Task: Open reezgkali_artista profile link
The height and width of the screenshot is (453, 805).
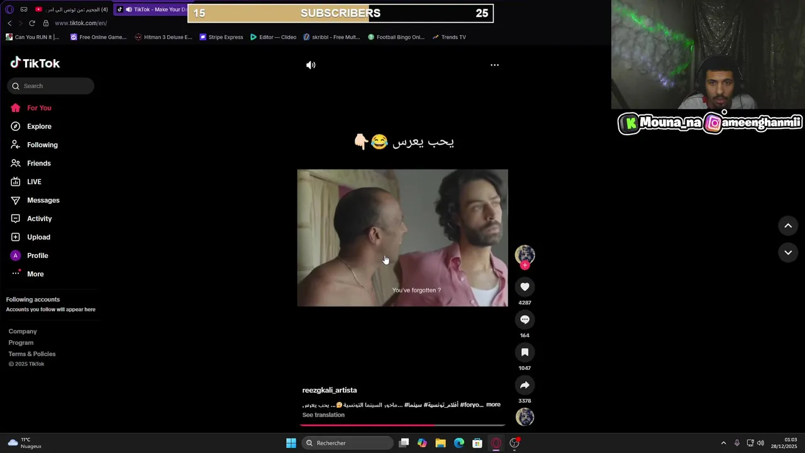Action: click(330, 390)
